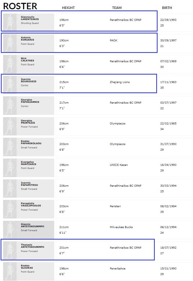Click Georgios Papagiannis placeholder avatar
193x281 pixels.
(10, 105)
